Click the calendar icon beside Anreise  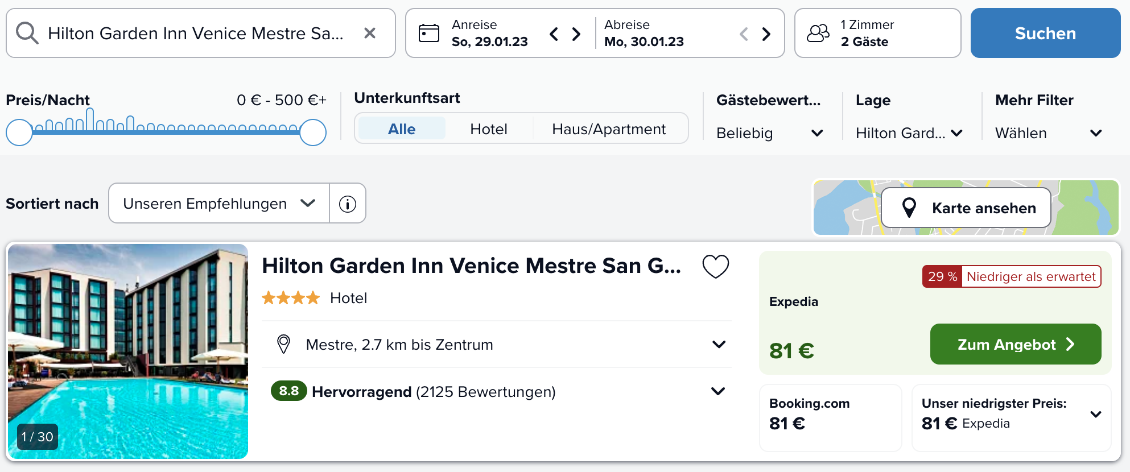tap(429, 33)
